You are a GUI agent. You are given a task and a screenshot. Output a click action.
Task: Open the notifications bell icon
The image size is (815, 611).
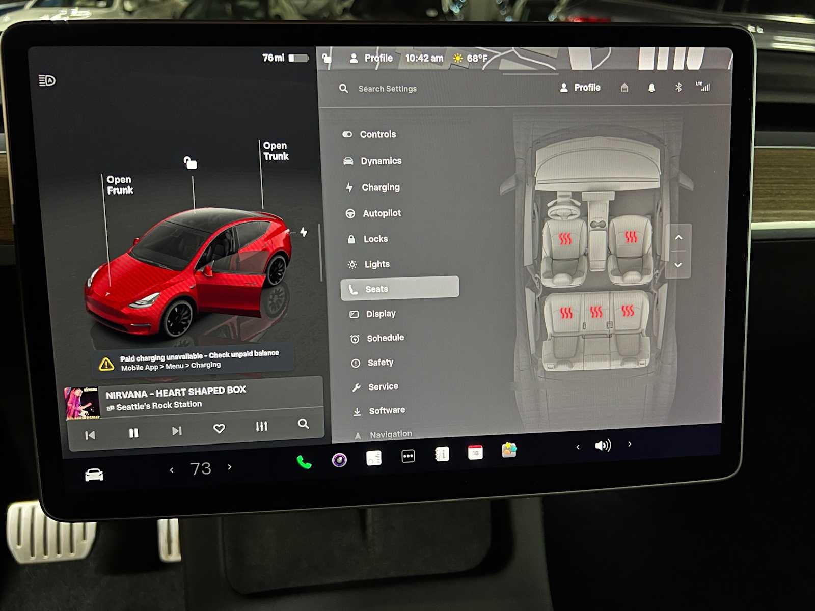pyautogui.click(x=651, y=88)
